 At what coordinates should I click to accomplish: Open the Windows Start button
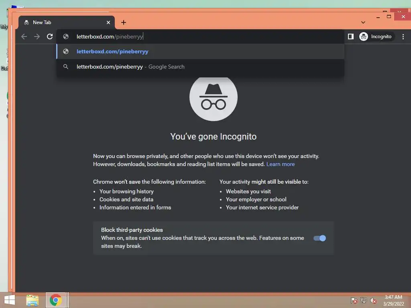click(10, 300)
